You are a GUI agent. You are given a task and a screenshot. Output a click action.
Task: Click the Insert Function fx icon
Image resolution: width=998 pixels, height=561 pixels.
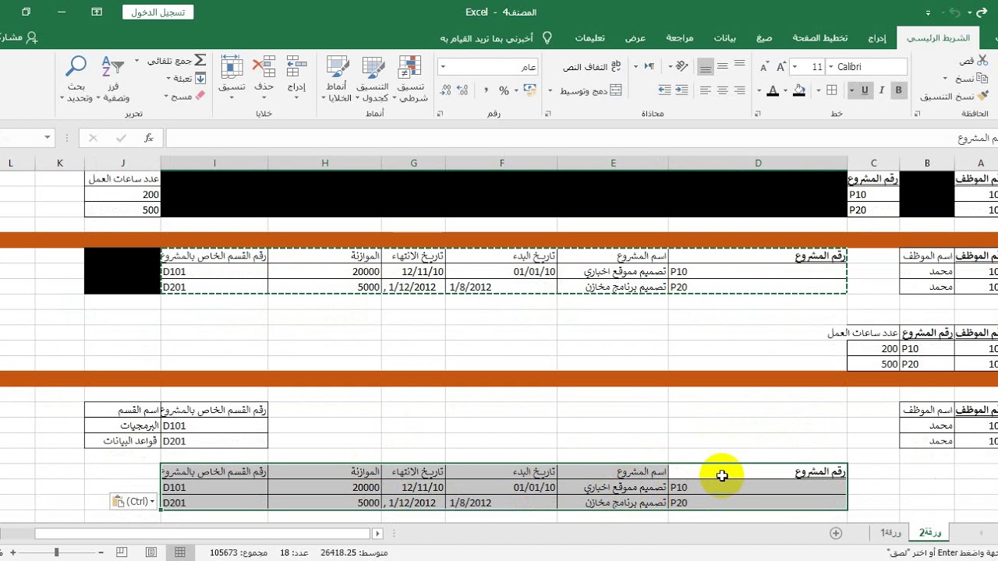point(149,138)
